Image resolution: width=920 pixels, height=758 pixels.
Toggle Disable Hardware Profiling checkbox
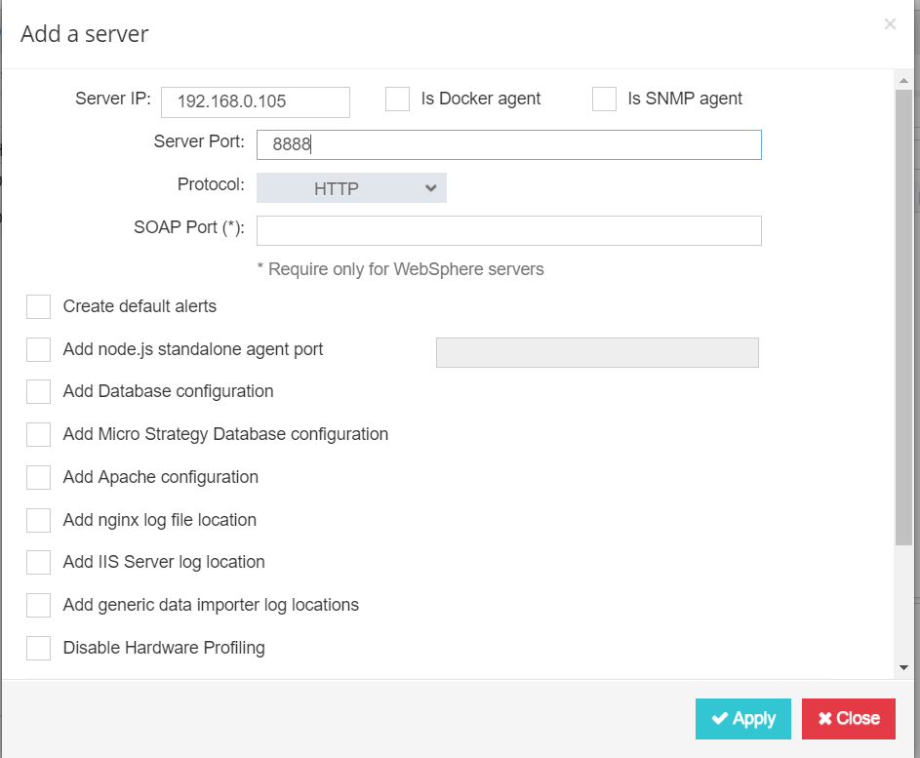pyautogui.click(x=39, y=649)
